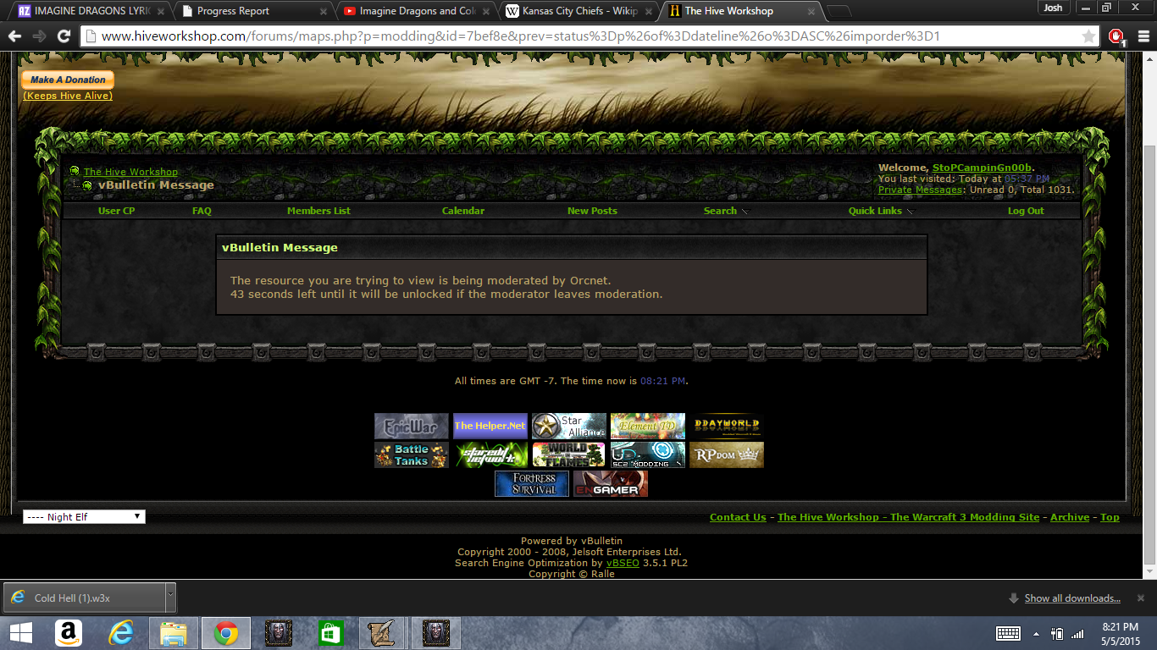Open the FAQ page
This screenshot has height=650, width=1157.
pyautogui.click(x=202, y=211)
